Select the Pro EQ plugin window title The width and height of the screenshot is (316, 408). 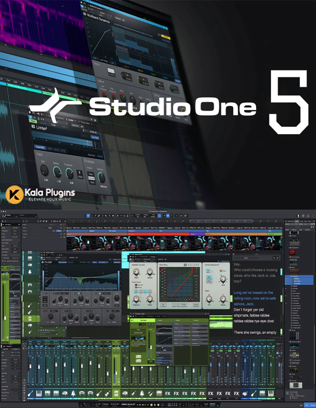click(48, 262)
